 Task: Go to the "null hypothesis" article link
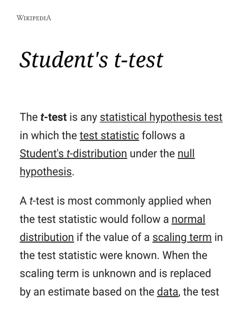pos(186,154)
